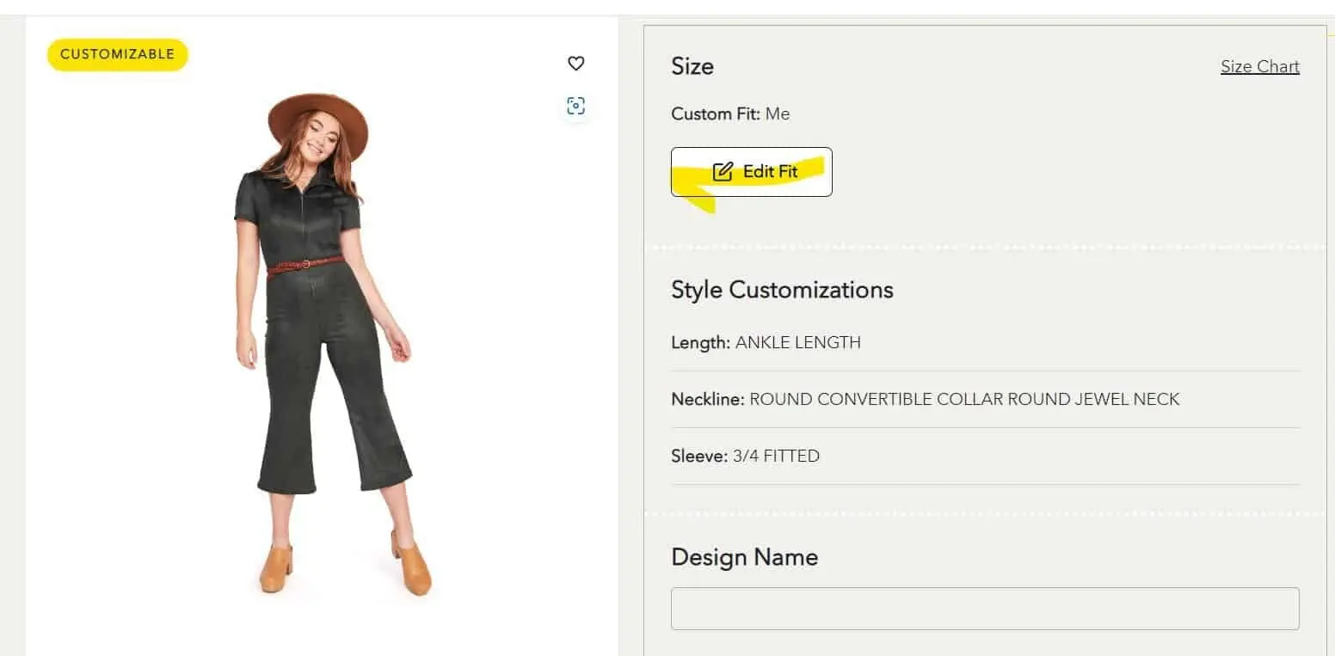Viewport: 1335px width, 656px height.
Task: Click the heart wishlist icon
Action: click(x=576, y=63)
